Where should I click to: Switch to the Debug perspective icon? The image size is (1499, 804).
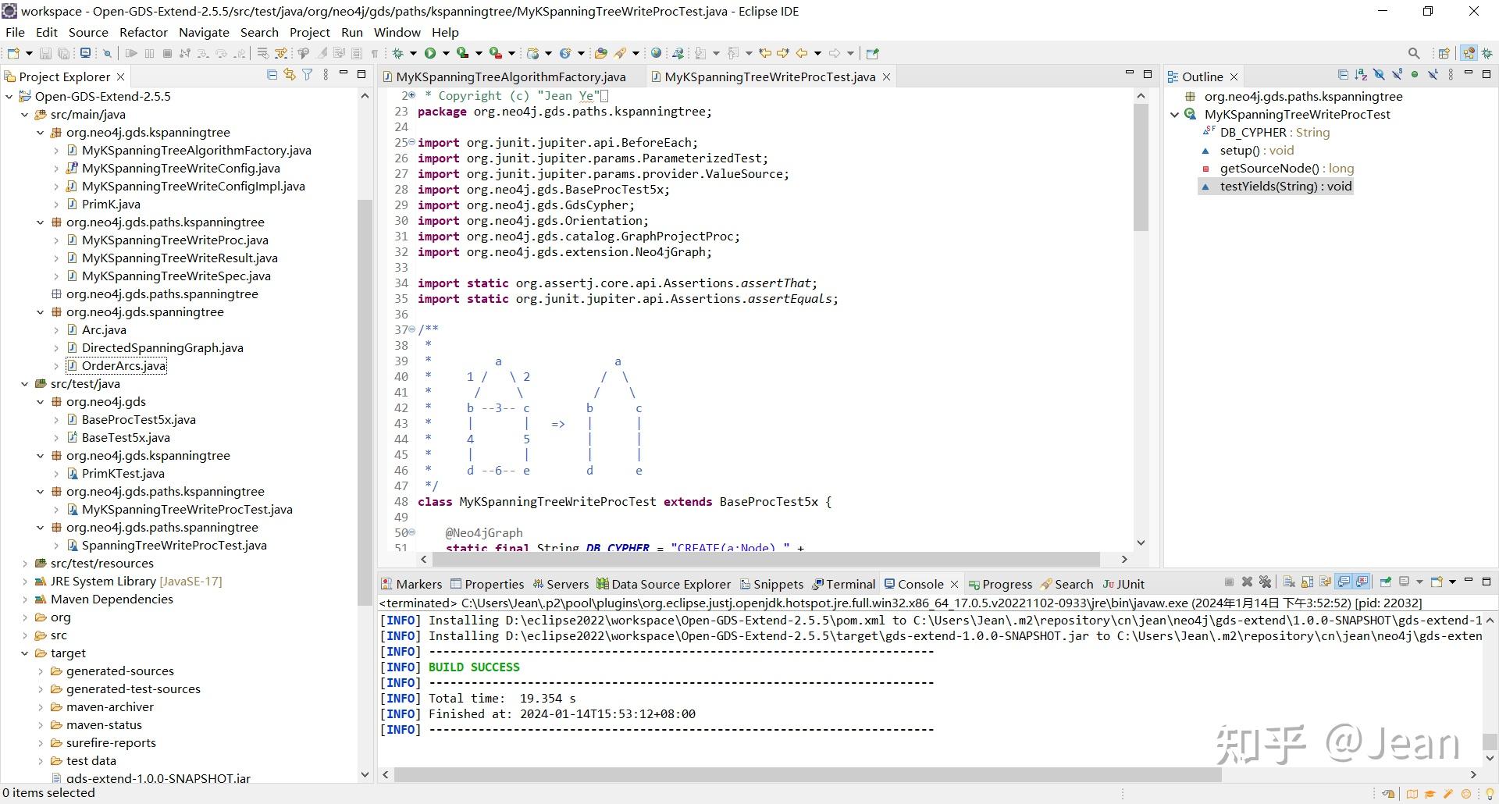coord(1487,53)
